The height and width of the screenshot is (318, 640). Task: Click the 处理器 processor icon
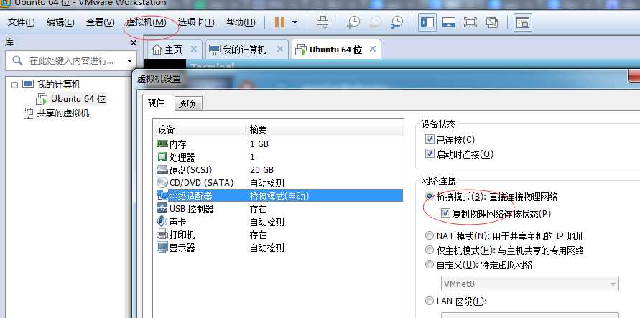(162, 156)
